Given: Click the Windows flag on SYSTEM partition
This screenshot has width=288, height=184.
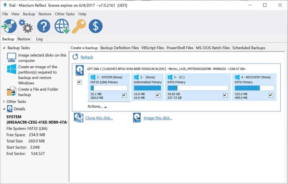Looking at the screenshot, I should coord(93,77).
